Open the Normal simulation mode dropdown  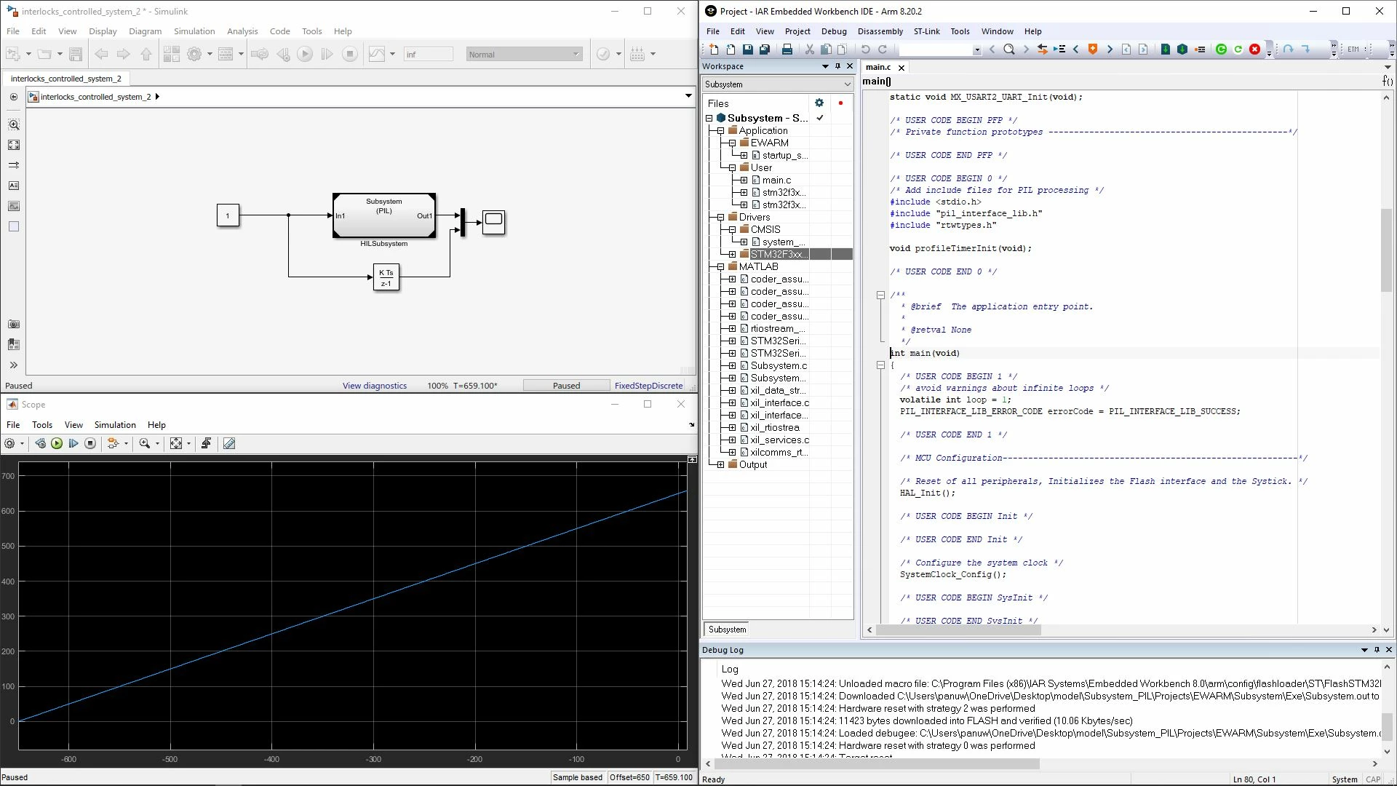tap(524, 54)
